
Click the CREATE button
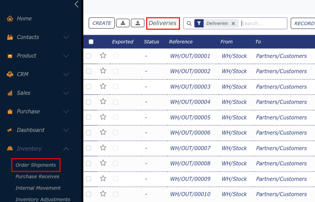tap(102, 23)
